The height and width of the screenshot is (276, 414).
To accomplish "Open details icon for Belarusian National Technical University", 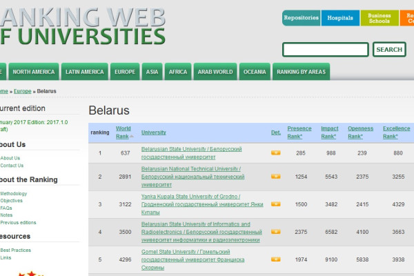I will pyautogui.click(x=275, y=177).
